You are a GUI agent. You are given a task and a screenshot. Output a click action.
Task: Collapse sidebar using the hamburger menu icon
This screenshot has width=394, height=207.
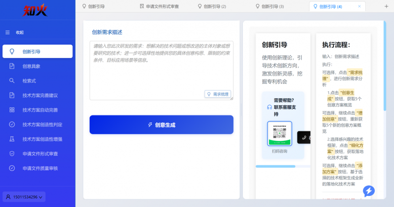pyautogui.click(x=8, y=32)
